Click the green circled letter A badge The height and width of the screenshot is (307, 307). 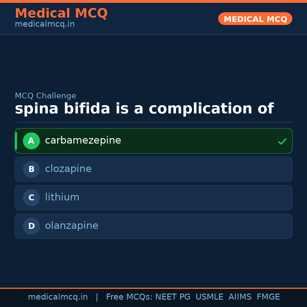31,141
